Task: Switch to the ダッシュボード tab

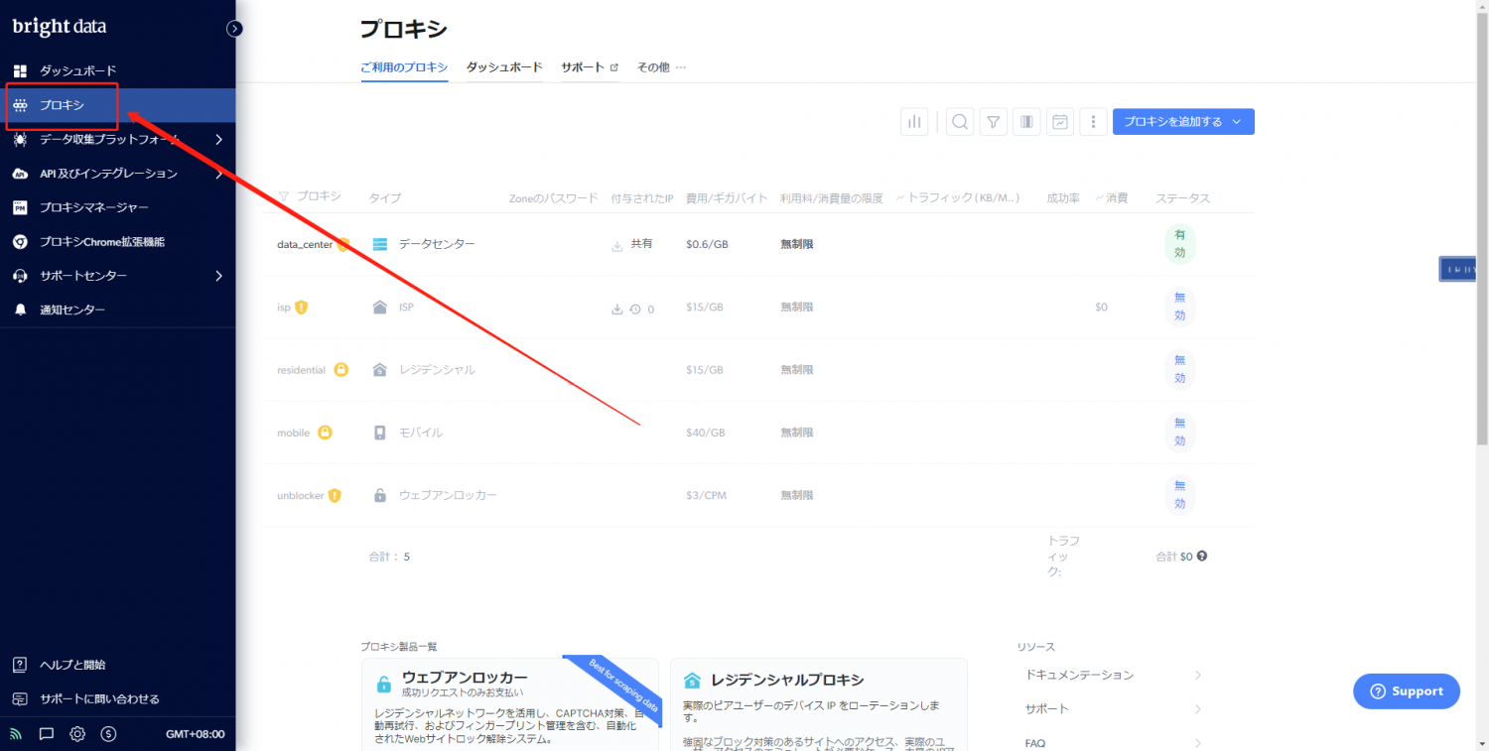Action: pos(504,67)
